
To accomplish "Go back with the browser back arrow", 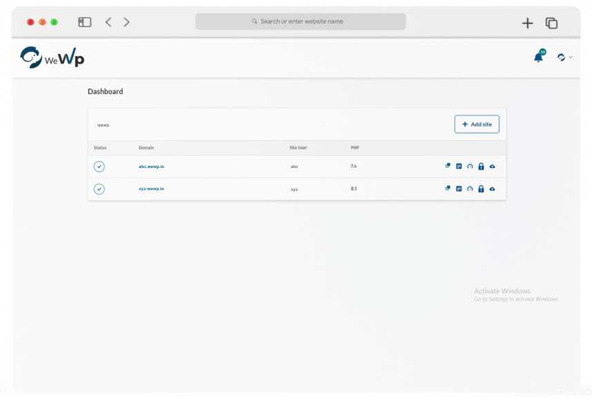I will point(108,22).
